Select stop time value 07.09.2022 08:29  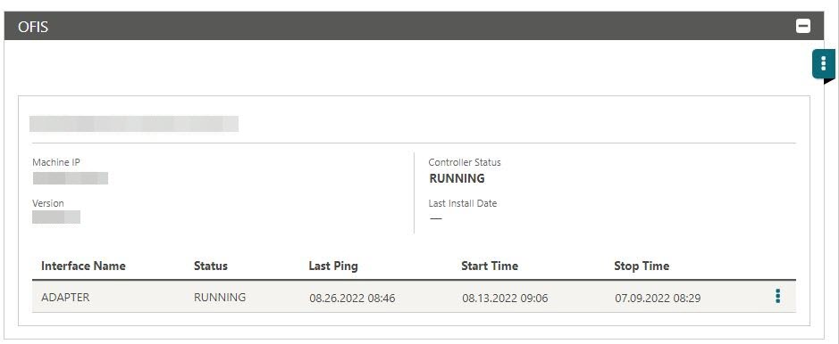tap(658, 299)
